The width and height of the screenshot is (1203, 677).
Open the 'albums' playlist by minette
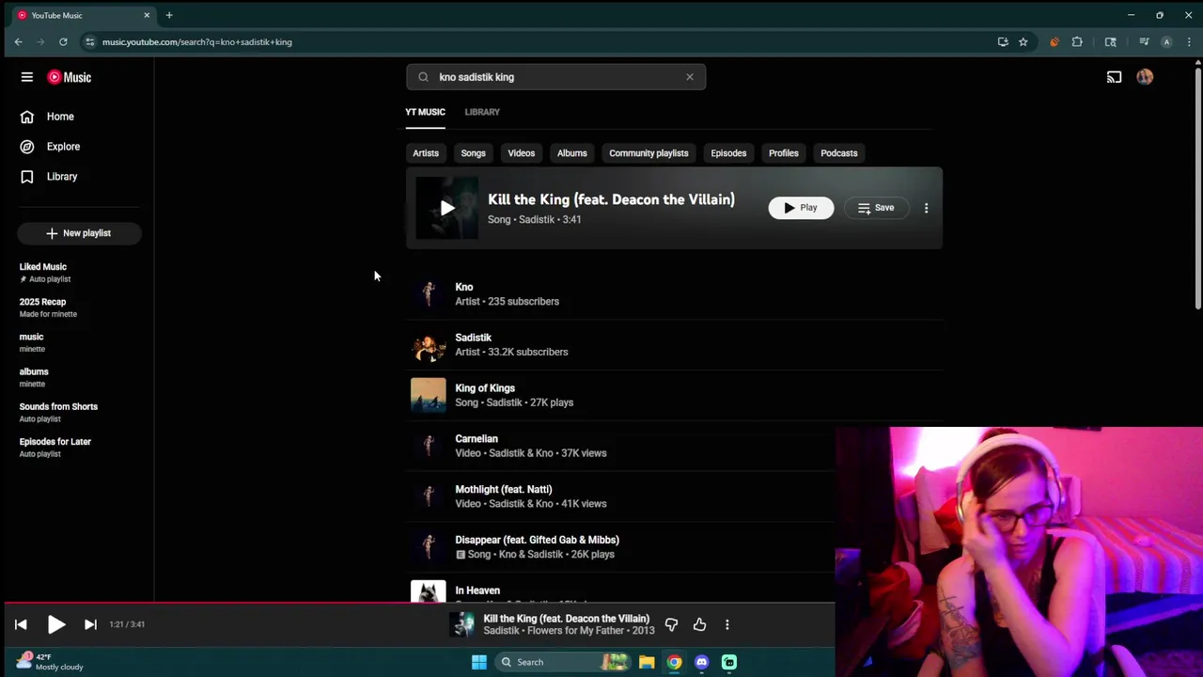pyautogui.click(x=79, y=377)
